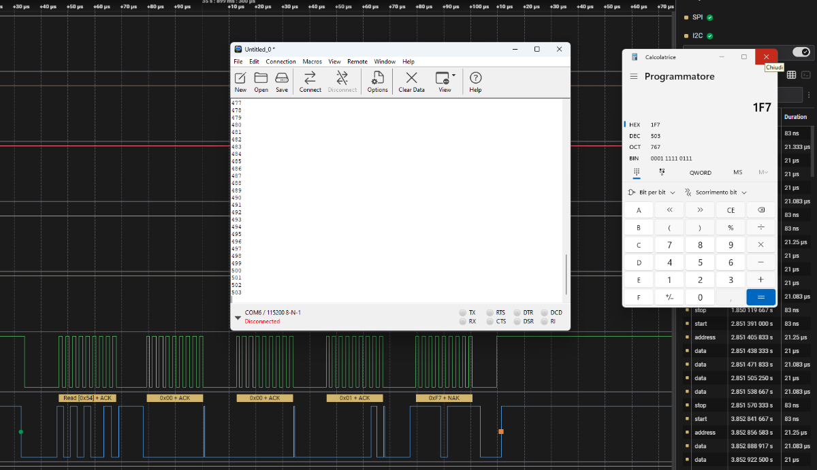Image resolution: width=817 pixels, height=470 pixels.
Task: Expand the Bit per bit dropdown
Action: coord(652,192)
